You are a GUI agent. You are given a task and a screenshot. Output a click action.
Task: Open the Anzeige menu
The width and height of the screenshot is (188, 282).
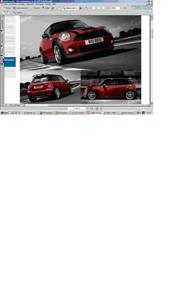(x=22, y=4)
